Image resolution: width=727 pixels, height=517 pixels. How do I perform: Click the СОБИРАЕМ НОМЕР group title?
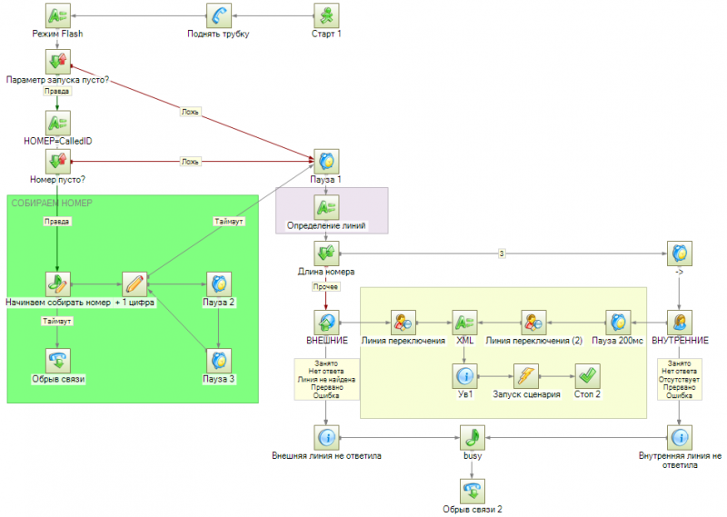coord(52,203)
